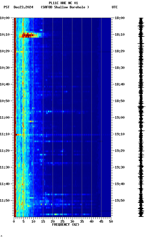Viewport: 153px width, 239px height.
Task: Click the 18:50 UTC time label
Action: [120, 101]
